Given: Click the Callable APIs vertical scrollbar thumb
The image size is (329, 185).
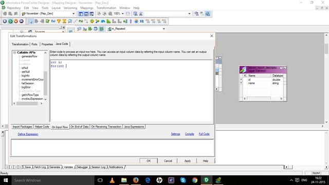Looking at the screenshot, I should pos(45,83).
